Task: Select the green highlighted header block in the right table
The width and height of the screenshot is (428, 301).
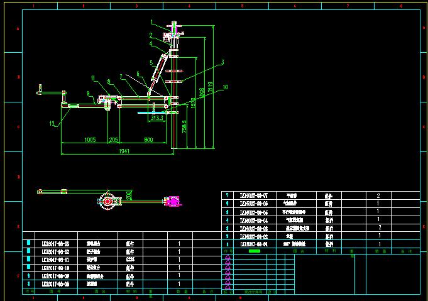Action: (x=255, y=251)
